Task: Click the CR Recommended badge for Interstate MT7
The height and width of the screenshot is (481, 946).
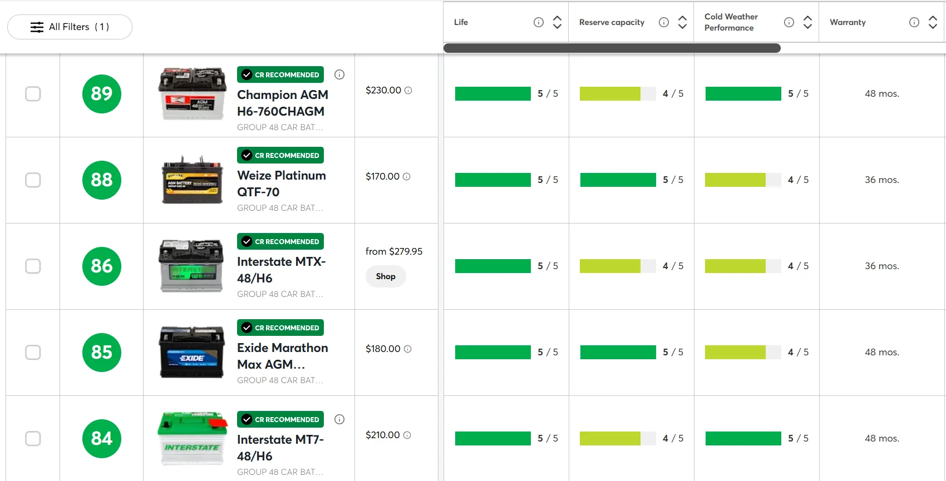Action: [x=280, y=419]
